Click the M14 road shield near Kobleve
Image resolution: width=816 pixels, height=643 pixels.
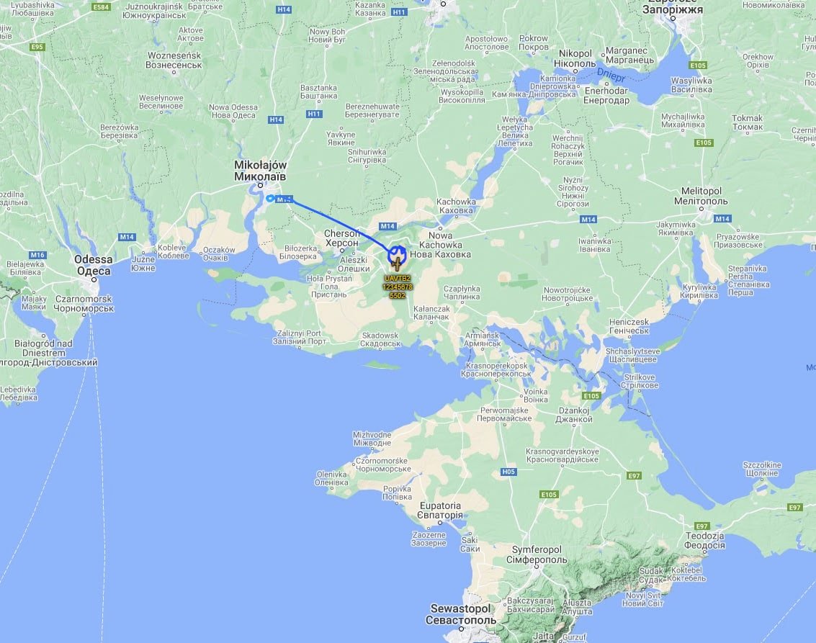(x=127, y=237)
